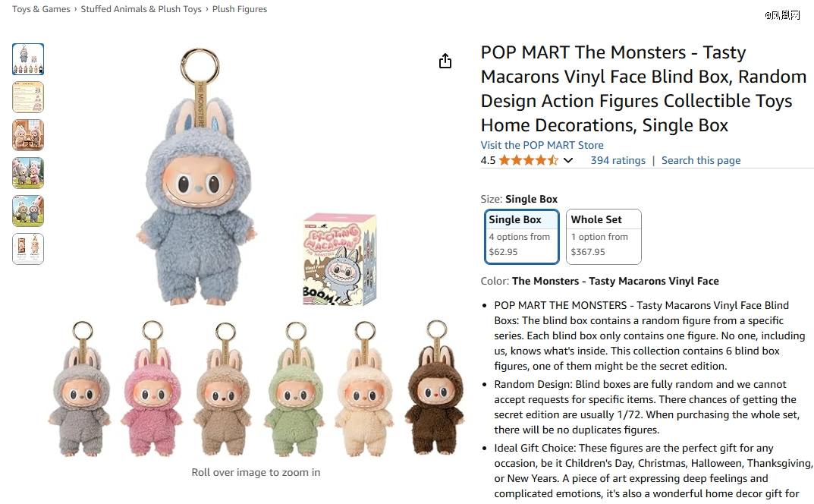This screenshot has height=504, width=814.
Task: Select the last thumbnail showing size comparison
Action: (x=28, y=249)
